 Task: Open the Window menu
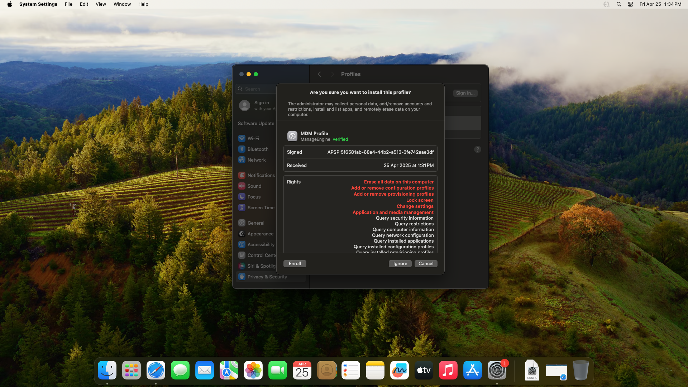point(122,4)
